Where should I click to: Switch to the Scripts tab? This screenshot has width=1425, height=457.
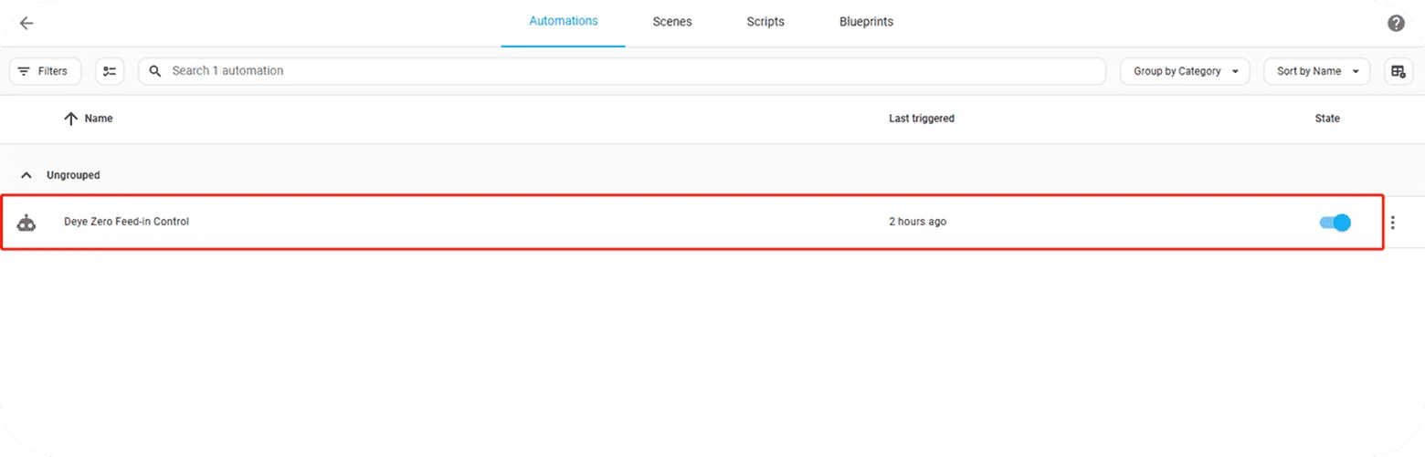765,22
